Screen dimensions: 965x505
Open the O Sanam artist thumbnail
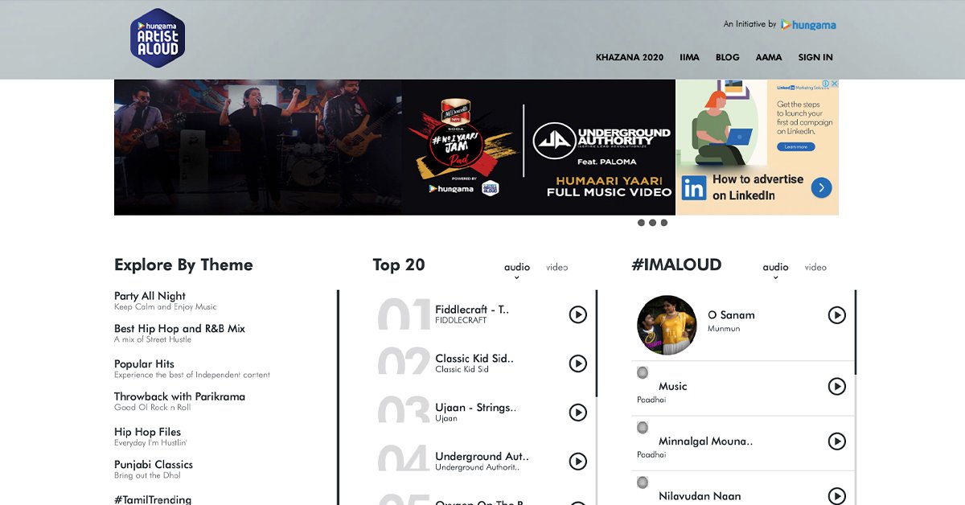pos(667,325)
